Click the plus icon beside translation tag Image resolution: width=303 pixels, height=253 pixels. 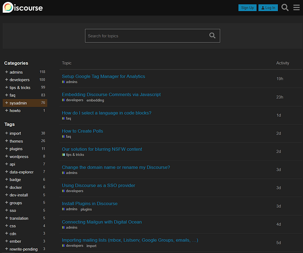(7, 218)
